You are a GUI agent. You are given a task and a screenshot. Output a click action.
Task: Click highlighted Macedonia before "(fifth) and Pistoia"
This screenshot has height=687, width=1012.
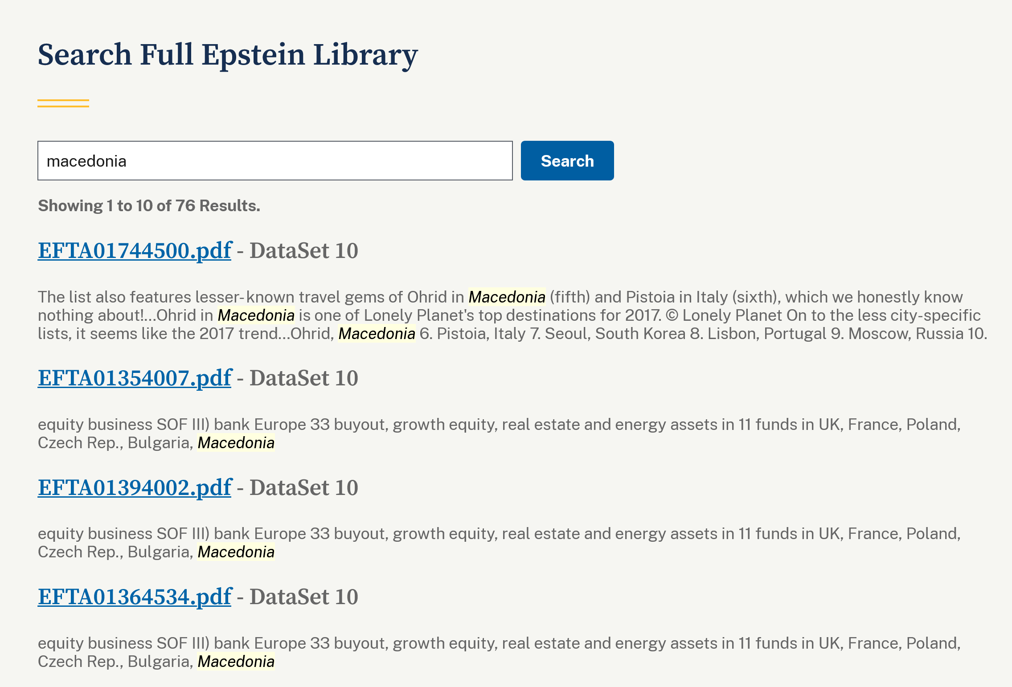point(507,297)
